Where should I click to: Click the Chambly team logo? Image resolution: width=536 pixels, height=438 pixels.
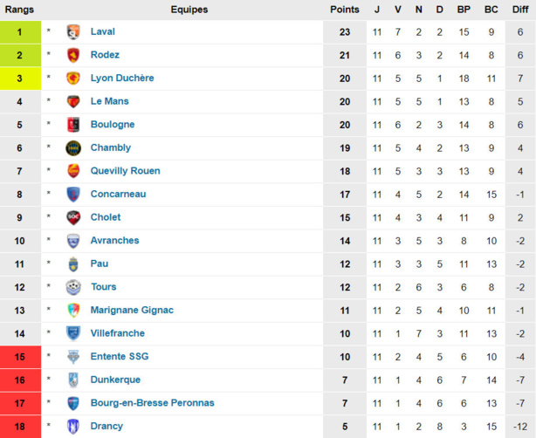(x=73, y=147)
